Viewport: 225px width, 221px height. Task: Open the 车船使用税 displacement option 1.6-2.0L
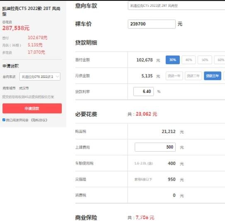pos(143,163)
